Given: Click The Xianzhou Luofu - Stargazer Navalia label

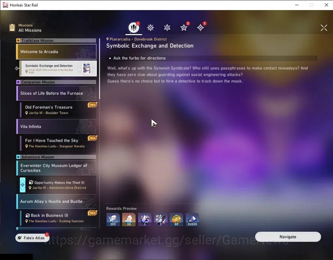Looking at the screenshot, I should (x=56, y=146).
